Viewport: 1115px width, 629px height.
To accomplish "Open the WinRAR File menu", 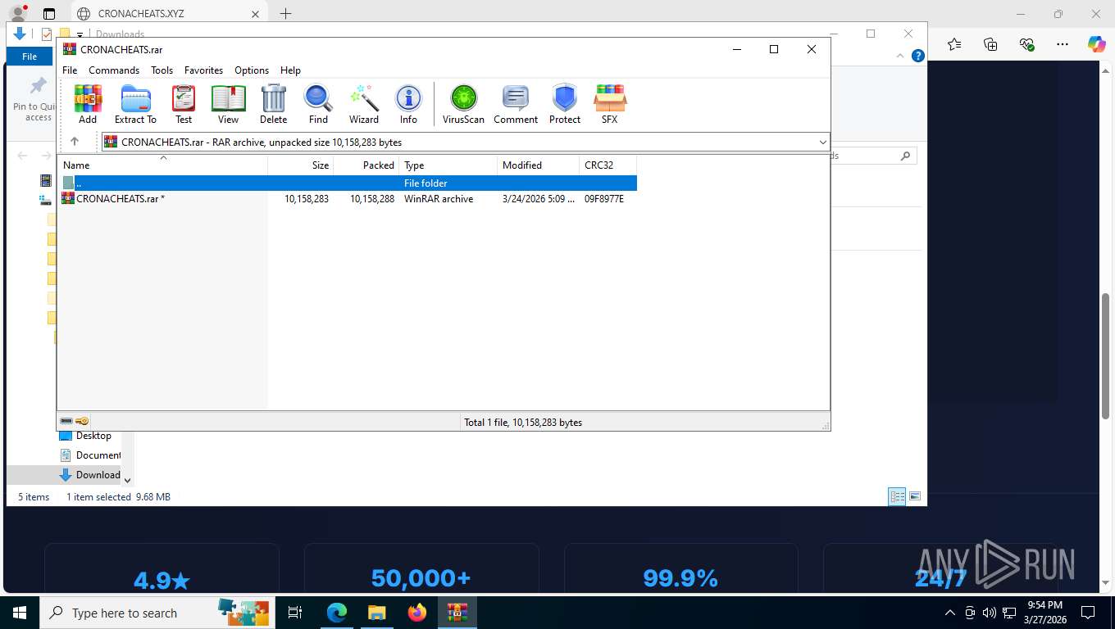I will [70, 70].
